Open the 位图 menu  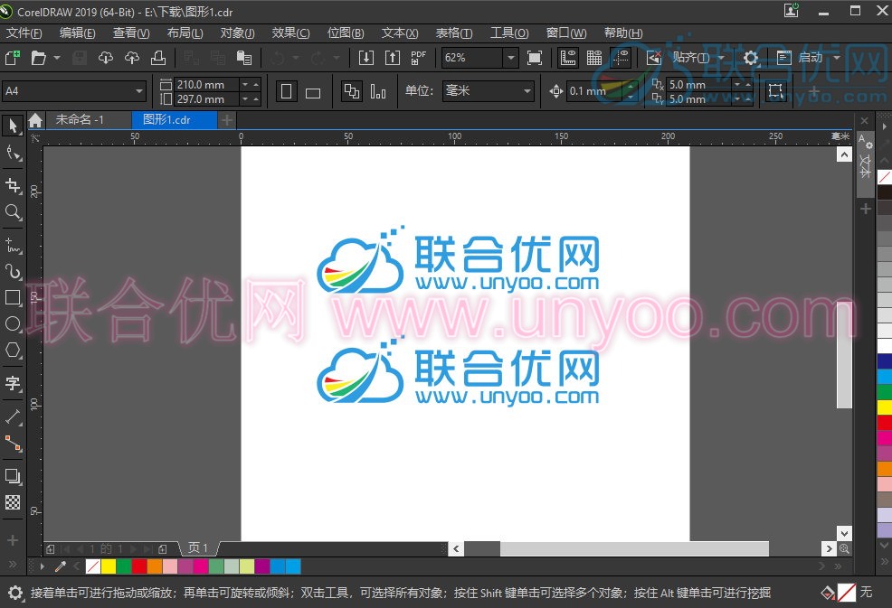(346, 33)
